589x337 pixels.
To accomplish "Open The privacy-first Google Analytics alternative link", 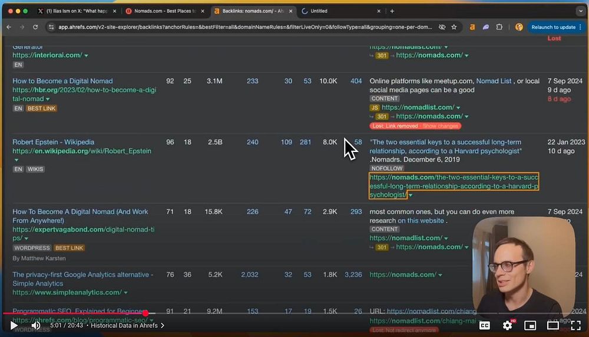I will pos(82,279).
